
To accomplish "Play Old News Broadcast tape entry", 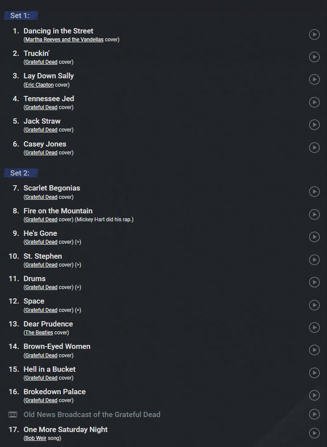I will point(314,414).
